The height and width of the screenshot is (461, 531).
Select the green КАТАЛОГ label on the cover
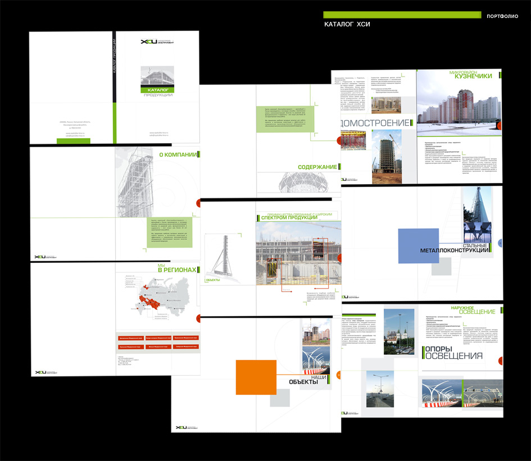(157, 90)
